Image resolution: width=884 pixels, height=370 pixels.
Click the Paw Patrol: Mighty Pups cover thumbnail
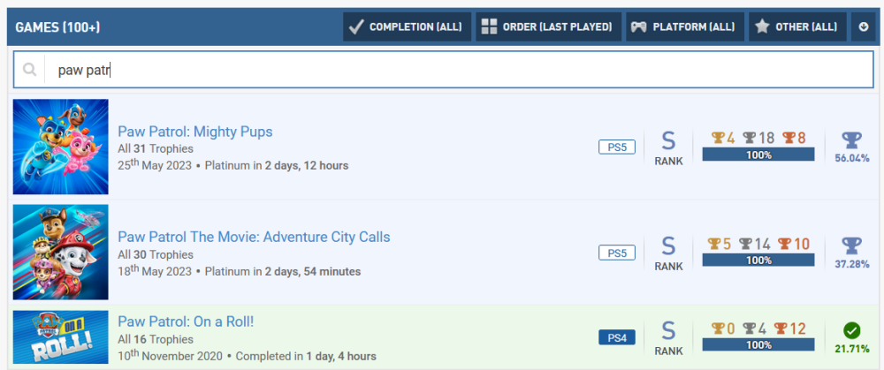point(60,147)
